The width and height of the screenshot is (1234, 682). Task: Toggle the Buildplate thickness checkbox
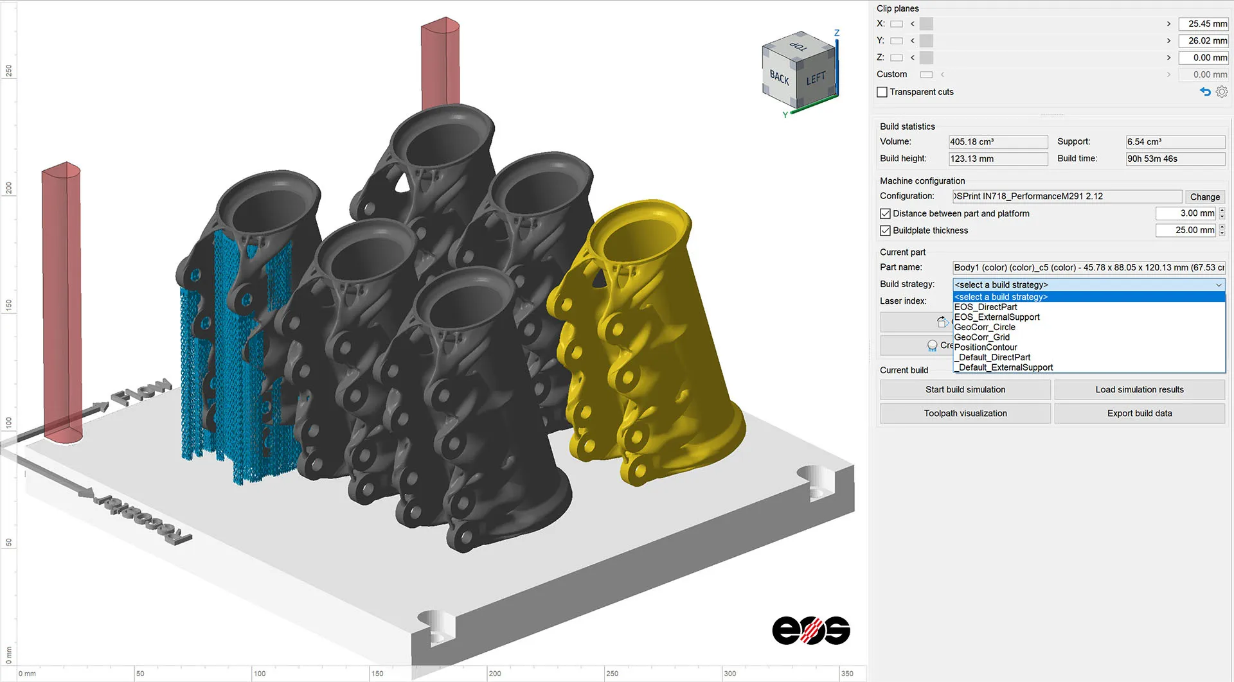pos(886,231)
